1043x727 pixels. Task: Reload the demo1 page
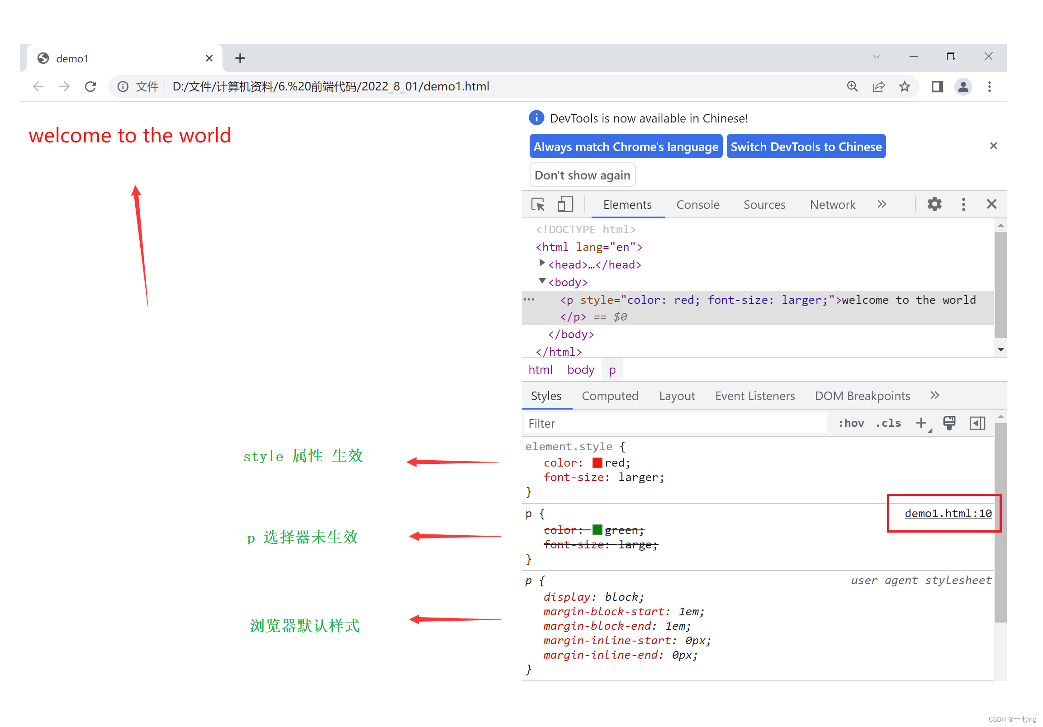(x=91, y=86)
